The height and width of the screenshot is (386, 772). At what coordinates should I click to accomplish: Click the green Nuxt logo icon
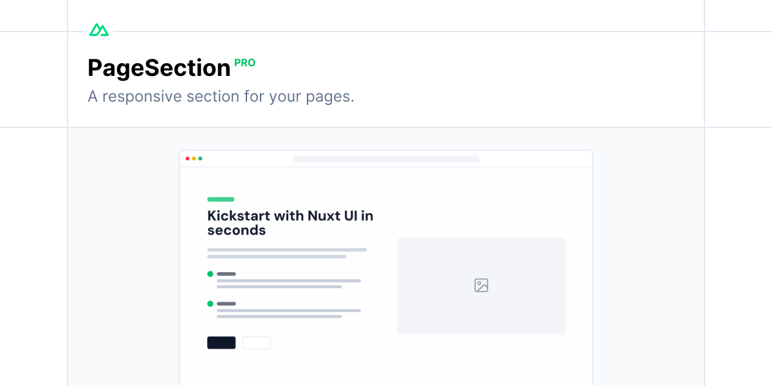(99, 30)
